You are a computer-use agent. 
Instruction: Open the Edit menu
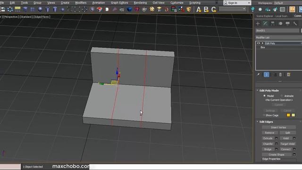tap(12, 3)
